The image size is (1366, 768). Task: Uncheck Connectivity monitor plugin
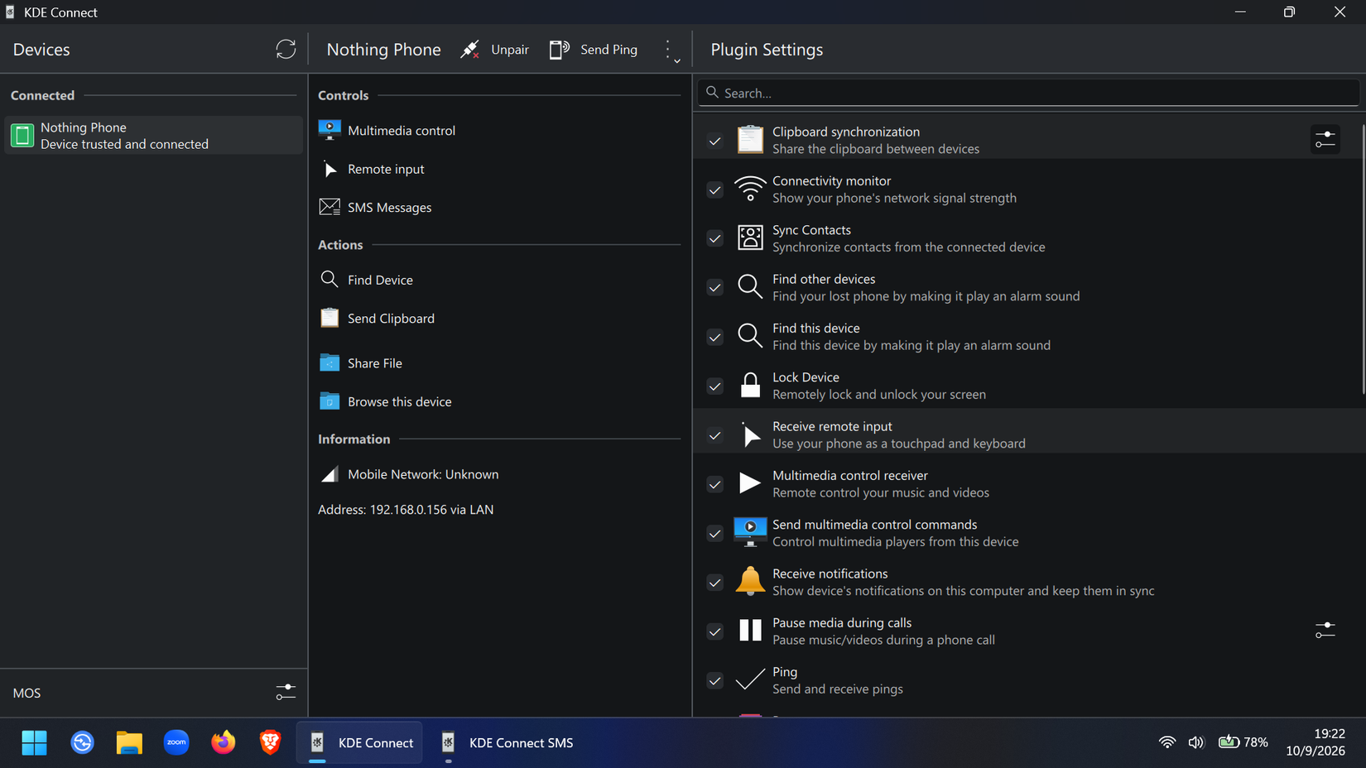pyautogui.click(x=715, y=190)
